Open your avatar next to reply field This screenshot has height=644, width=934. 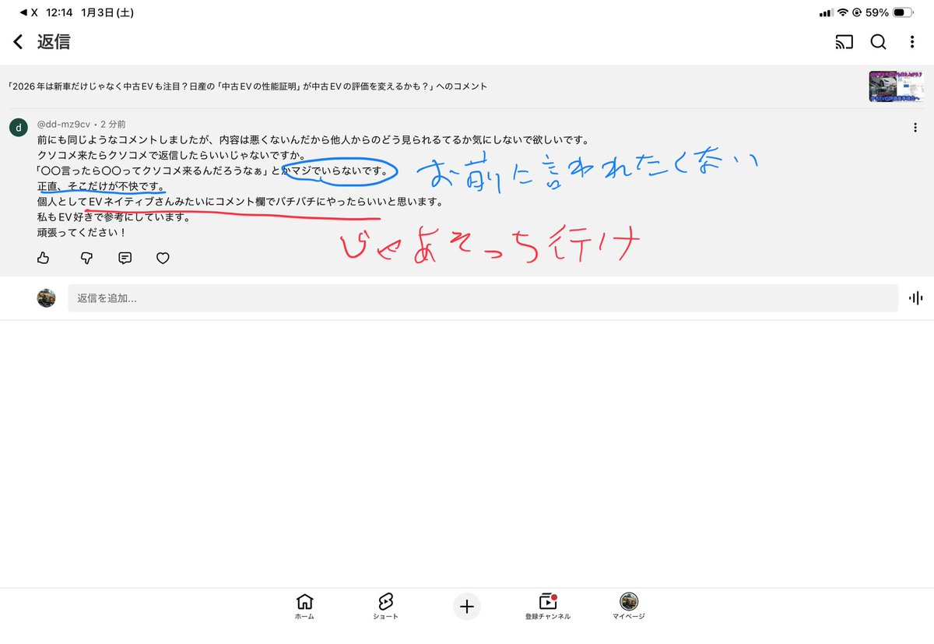tap(46, 297)
